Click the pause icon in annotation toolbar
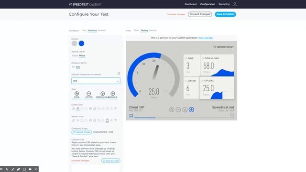The width and height of the screenshot is (306, 172). click(x=1, y=169)
